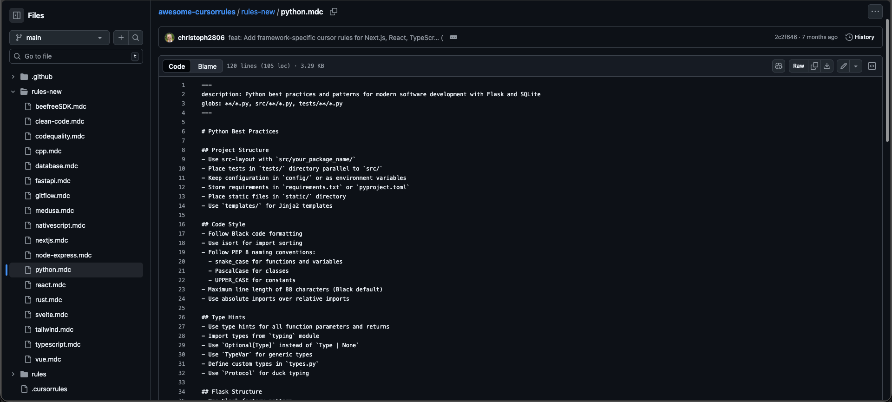
Task: Download the raw file icon
Action: click(827, 66)
